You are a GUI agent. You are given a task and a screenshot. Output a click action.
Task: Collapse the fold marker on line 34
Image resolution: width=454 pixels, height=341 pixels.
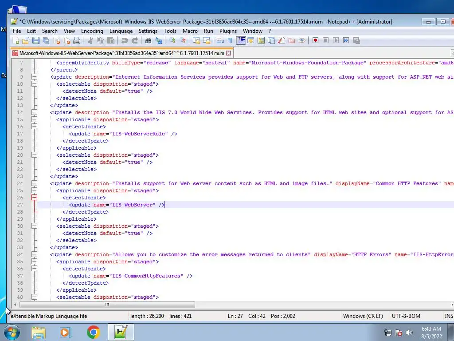(34, 254)
